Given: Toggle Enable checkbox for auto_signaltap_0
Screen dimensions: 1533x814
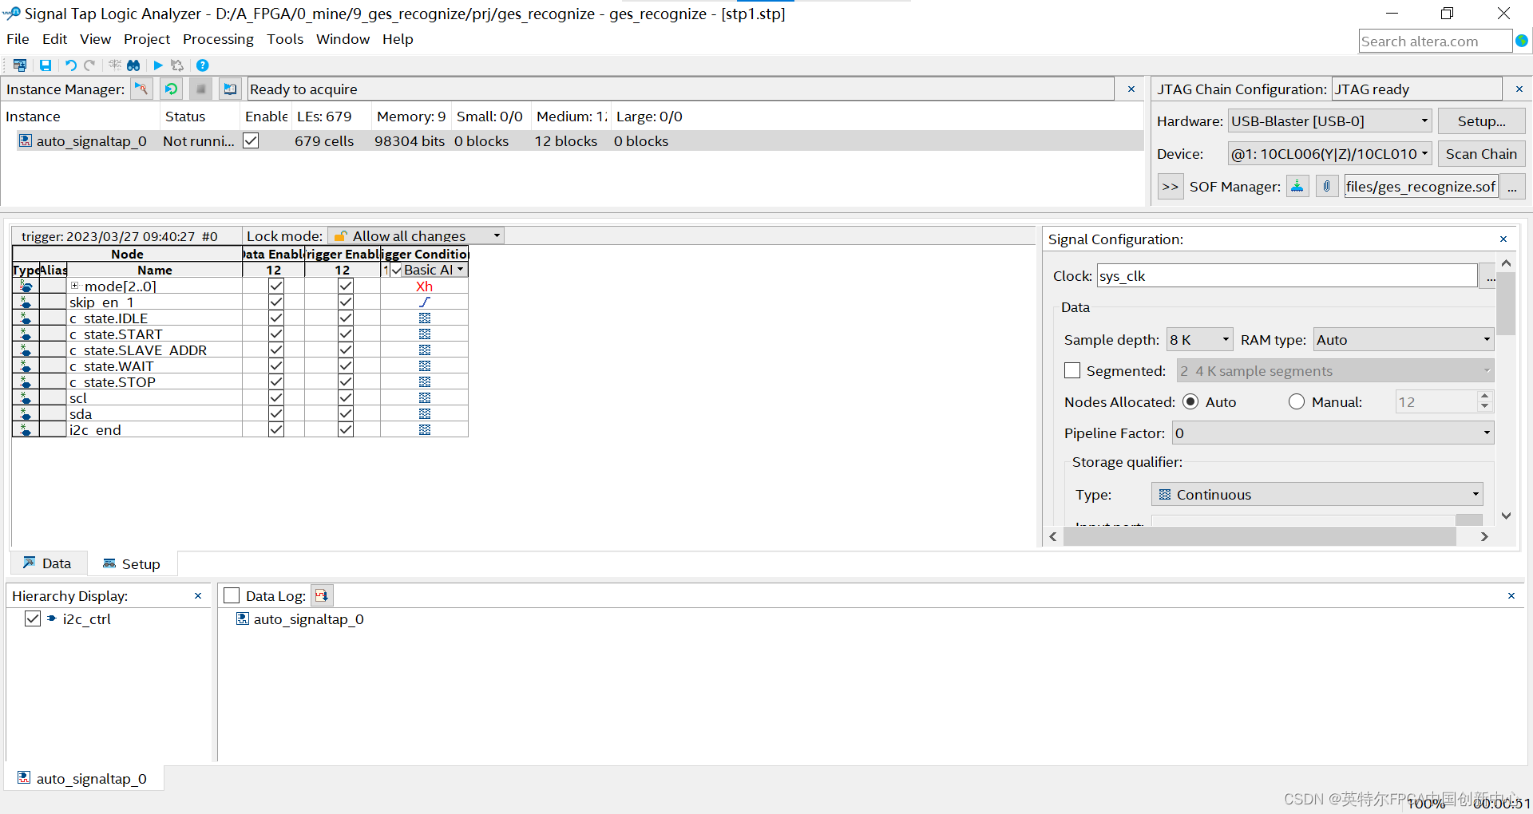Looking at the screenshot, I should 251,140.
